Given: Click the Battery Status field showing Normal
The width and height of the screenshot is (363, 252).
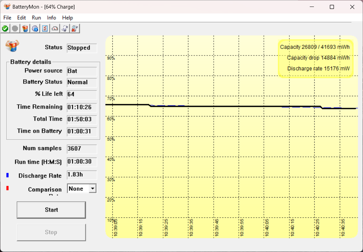Looking at the screenshot, I should click(82, 83).
